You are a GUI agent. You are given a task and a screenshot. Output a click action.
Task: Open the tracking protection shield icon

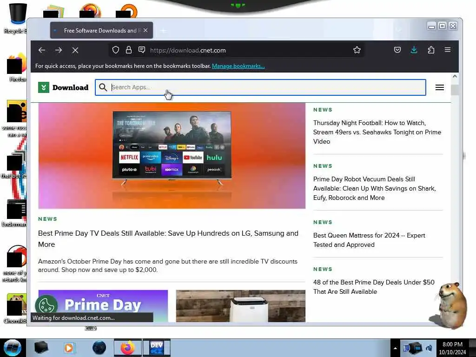(116, 50)
